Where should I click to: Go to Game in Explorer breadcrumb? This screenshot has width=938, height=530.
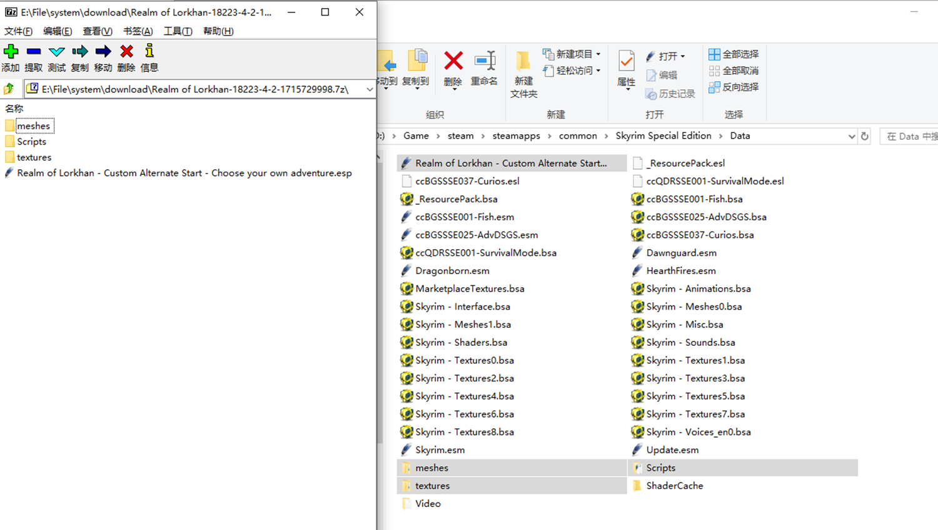416,136
